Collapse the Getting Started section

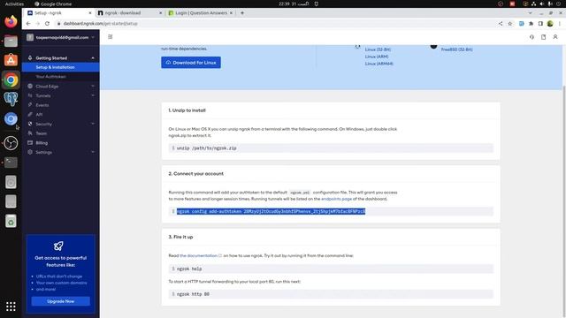click(93, 58)
